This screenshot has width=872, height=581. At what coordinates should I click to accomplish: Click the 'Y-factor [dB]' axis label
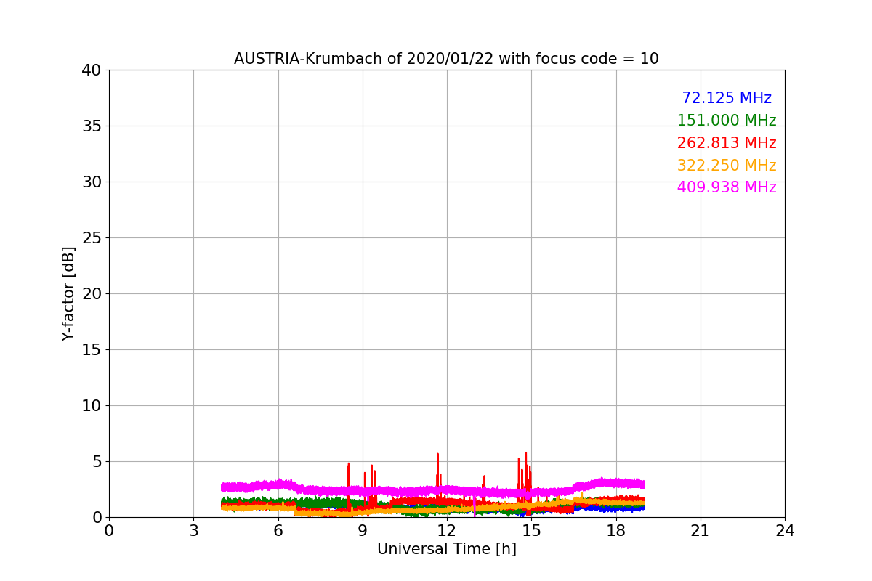(x=68, y=293)
